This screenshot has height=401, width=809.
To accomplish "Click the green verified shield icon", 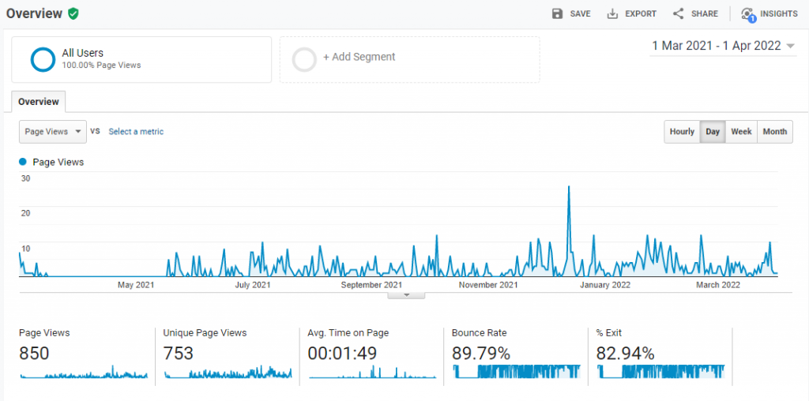I will click(x=73, y=13).
